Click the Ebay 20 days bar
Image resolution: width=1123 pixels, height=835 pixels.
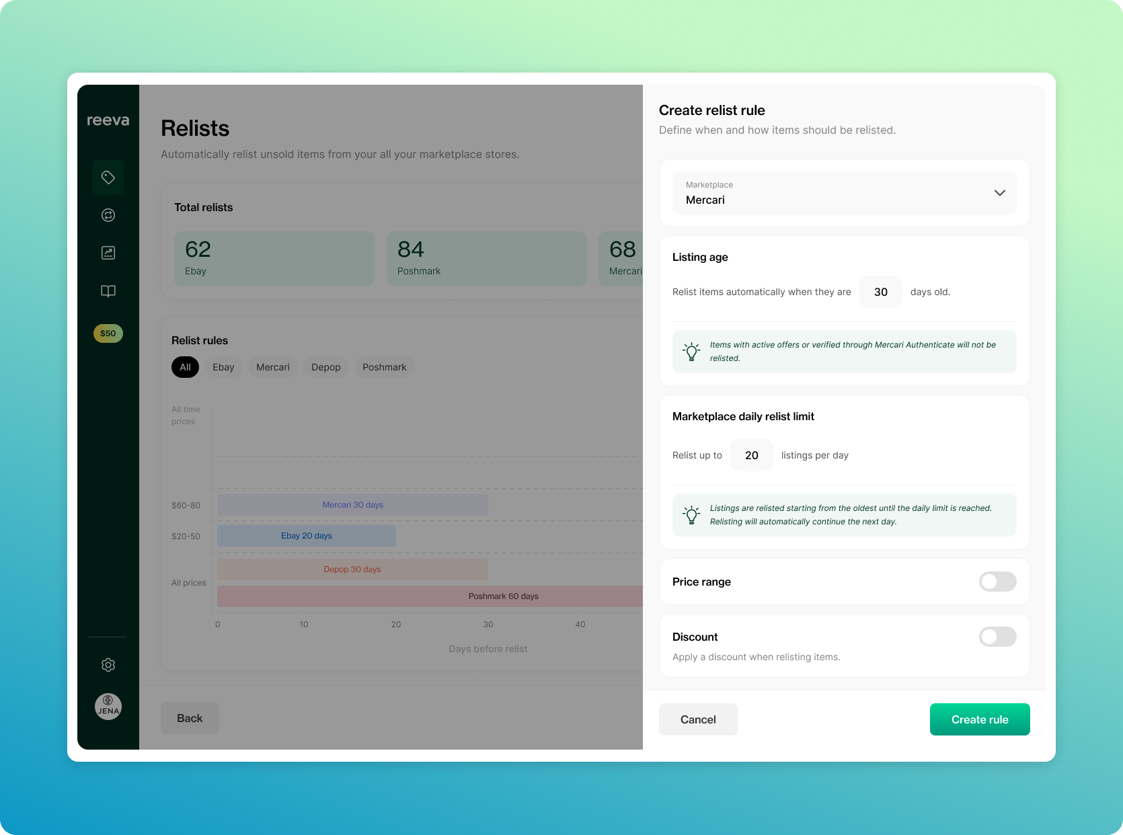click(307, 536)
